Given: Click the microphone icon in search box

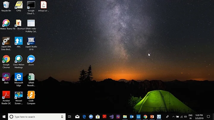Looking at the screenshot, I should (x=62, y=117).
